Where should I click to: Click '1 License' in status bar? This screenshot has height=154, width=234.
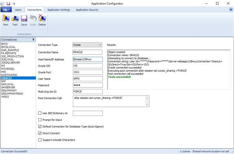pyautogui.click(x=185, y=151)
